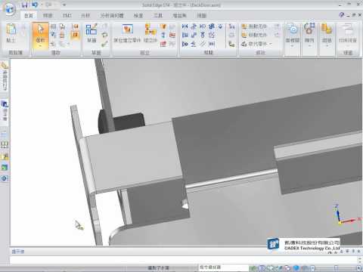Screen dimensions: 363x272
Task: Click the Face Relate large ribbon button
Action: pyautogui.click(x=293, y=32)
